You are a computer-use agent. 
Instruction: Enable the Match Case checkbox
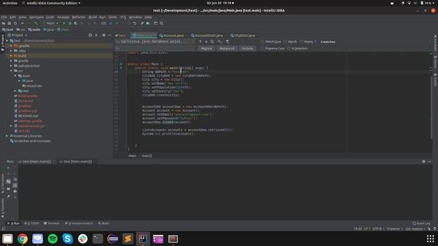pos(262,42)
